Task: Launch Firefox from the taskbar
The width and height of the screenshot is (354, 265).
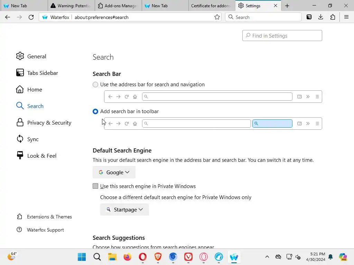Action: click(x=128, y=257)
